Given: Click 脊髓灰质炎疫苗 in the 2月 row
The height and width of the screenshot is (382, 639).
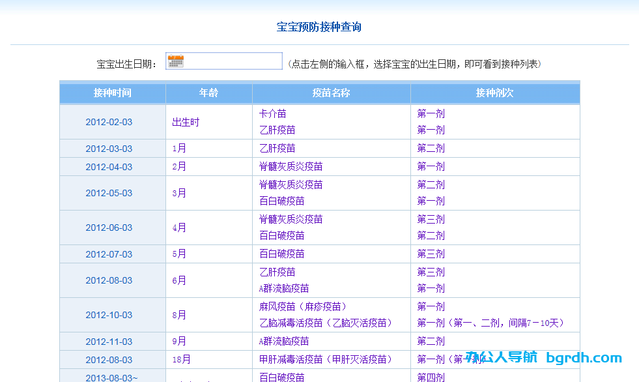Looking at the screenshot, I should pyautogui.click(x=291, y=167).
